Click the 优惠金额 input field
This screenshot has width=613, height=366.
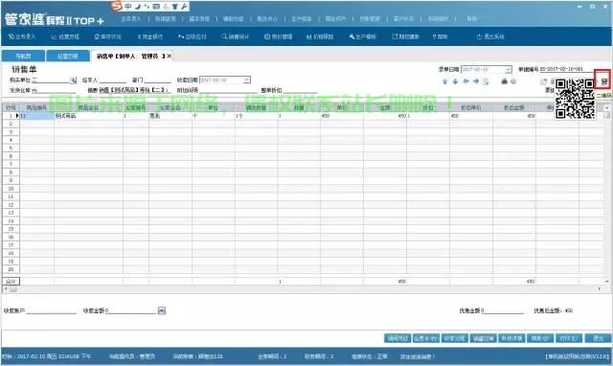click(x=502, y=310)
